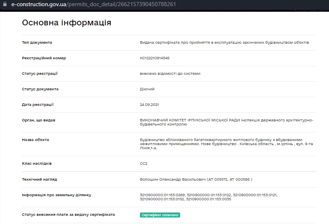This screenshot has width=329, height=224.
Task: Click the value 'внесено відомості до системи'
Action: pos(170,74)
